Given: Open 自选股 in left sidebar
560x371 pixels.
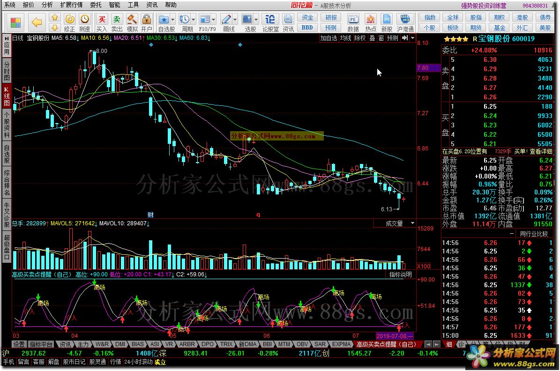Looking at the screenshot, I should 7,154.
